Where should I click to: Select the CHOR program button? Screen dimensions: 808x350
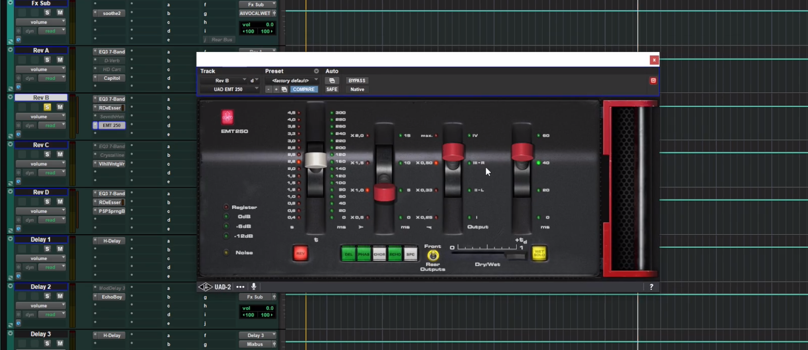(379, 254)
